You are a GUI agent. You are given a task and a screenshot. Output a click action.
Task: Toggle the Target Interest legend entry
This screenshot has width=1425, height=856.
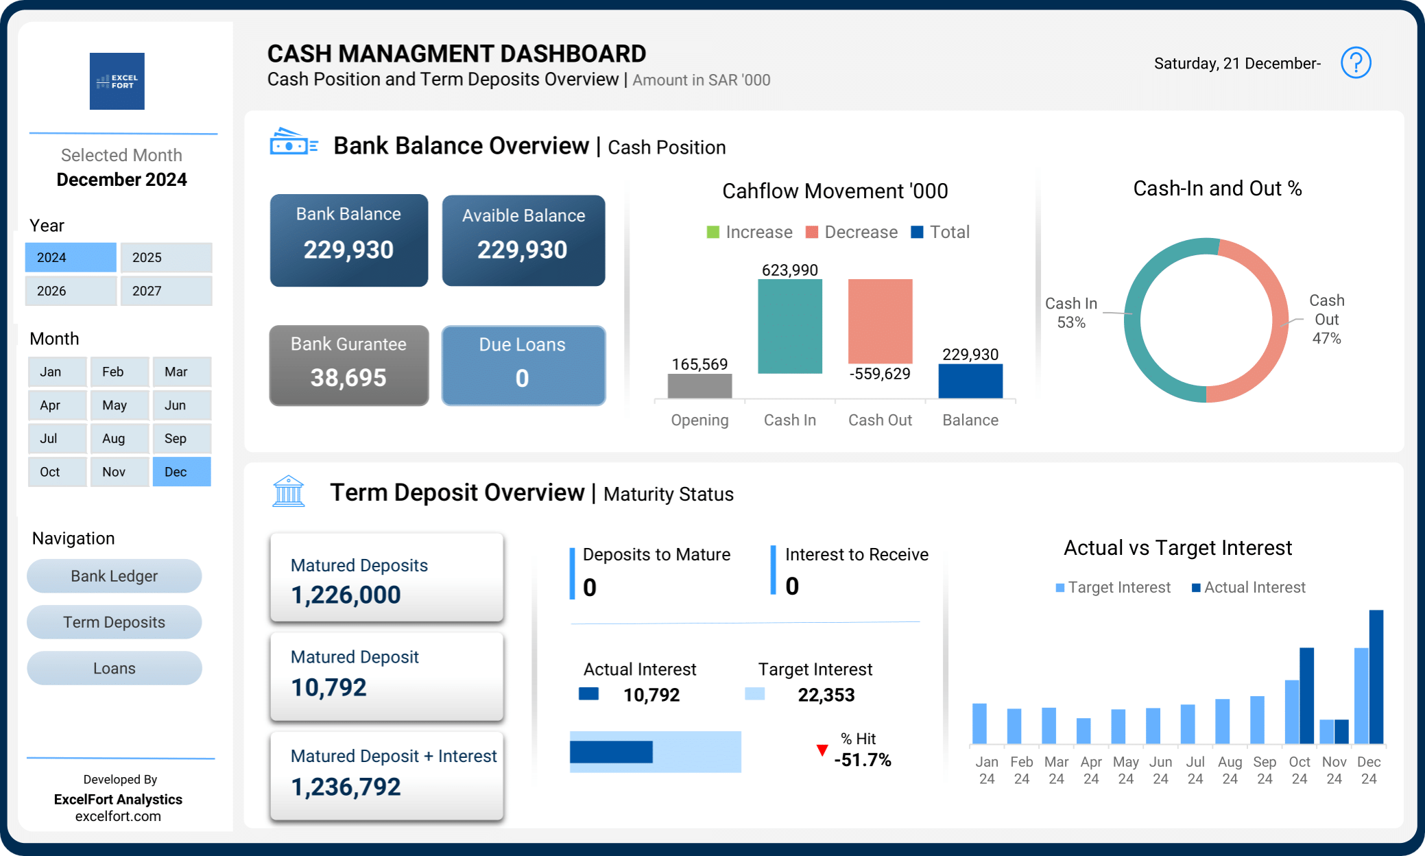tap(1112, 587)
